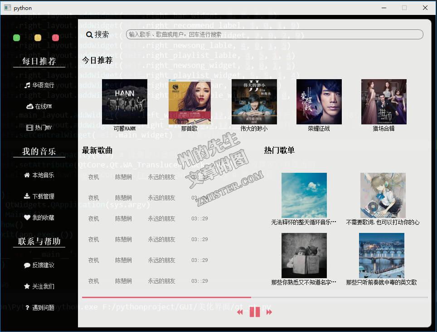437x332 pixels.
Task: Click the search magnifier icon
Action: tap(89, 35)
